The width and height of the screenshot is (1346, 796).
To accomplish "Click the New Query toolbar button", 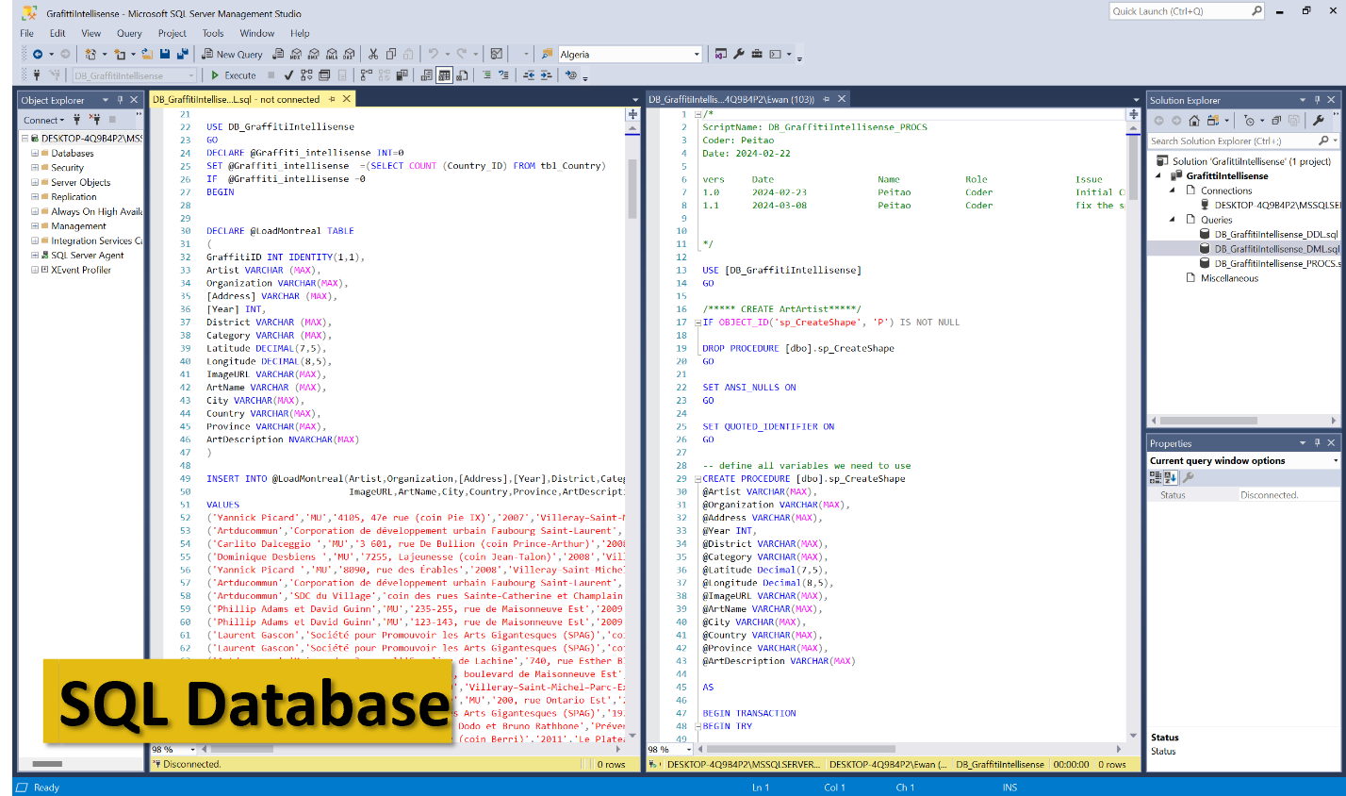I will point(233,54).
